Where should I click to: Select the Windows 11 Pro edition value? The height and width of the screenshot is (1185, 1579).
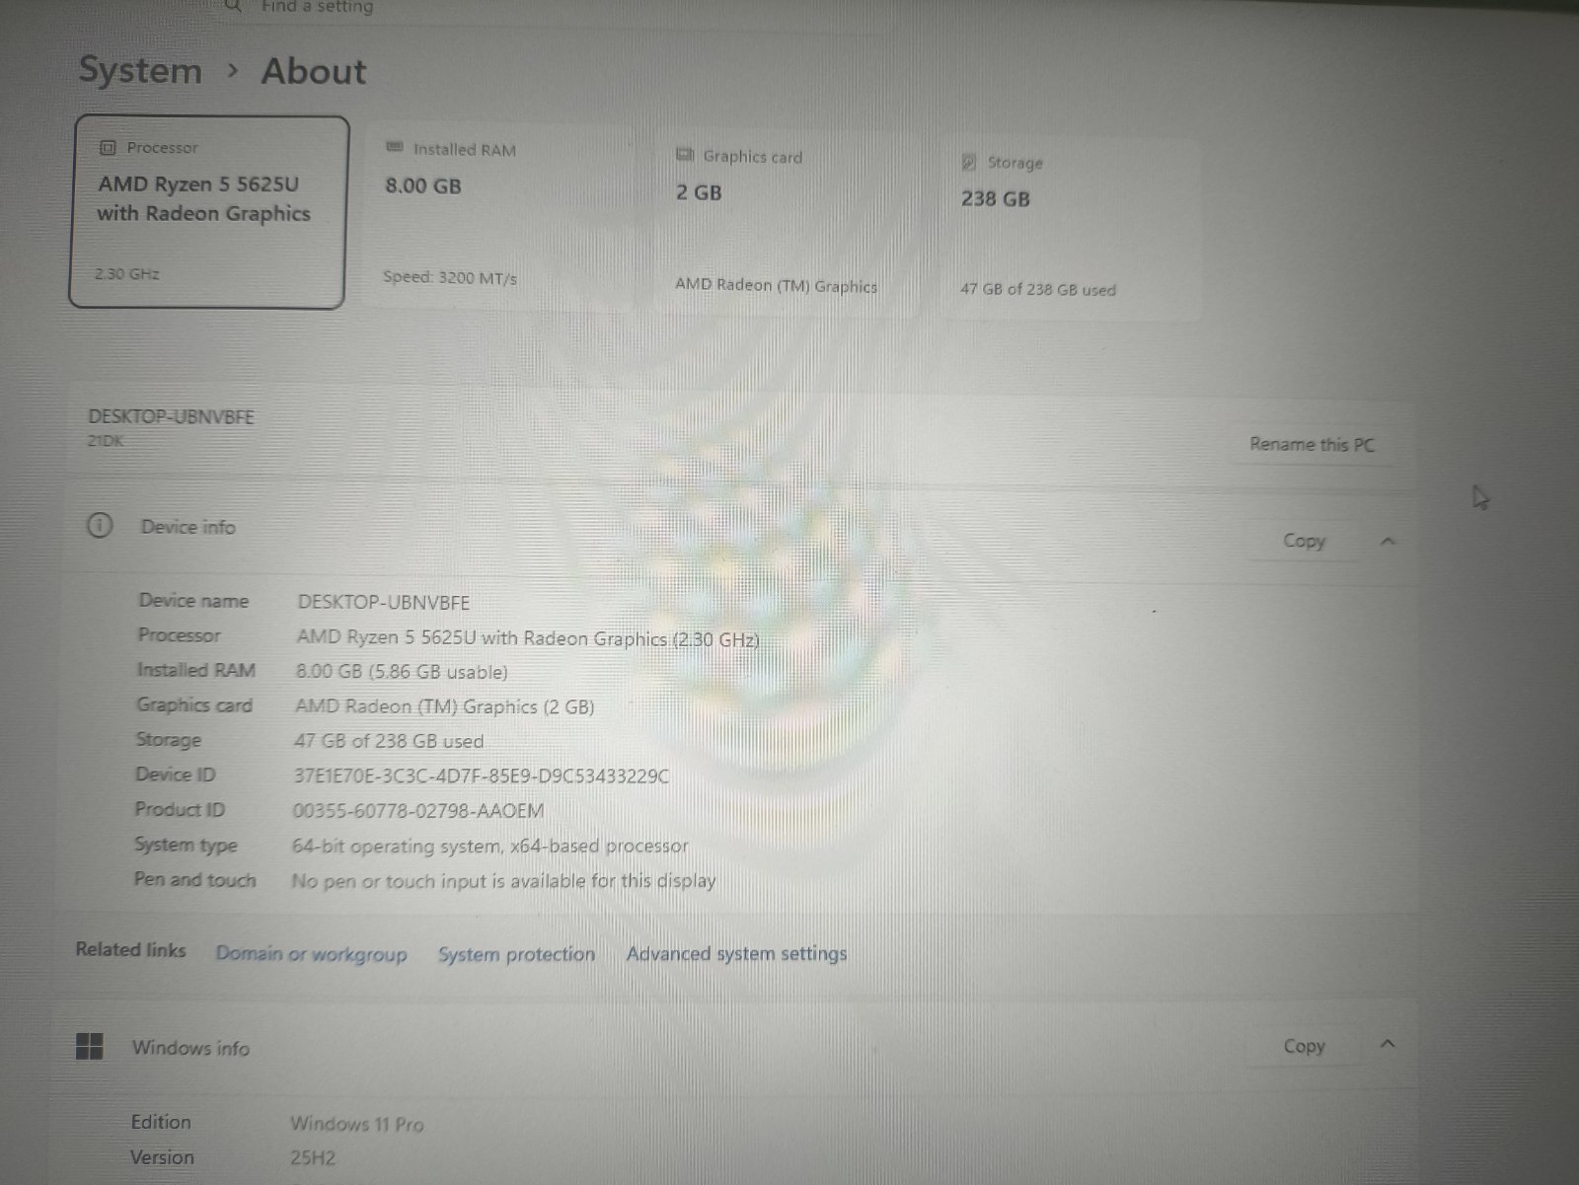(357, 1124)
